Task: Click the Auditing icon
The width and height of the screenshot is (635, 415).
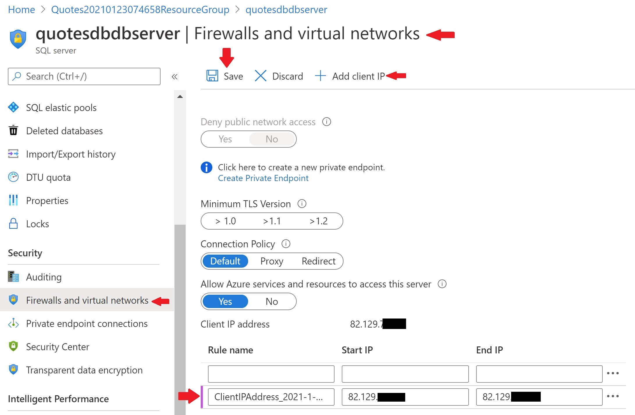Action: coord(13,277)
